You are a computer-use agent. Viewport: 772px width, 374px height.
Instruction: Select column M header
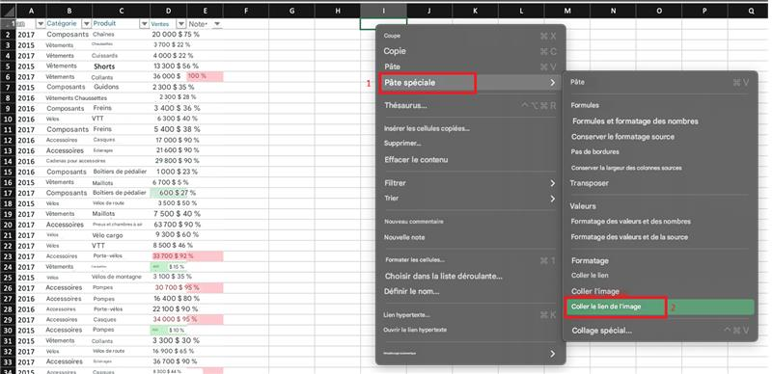[567, 11]
